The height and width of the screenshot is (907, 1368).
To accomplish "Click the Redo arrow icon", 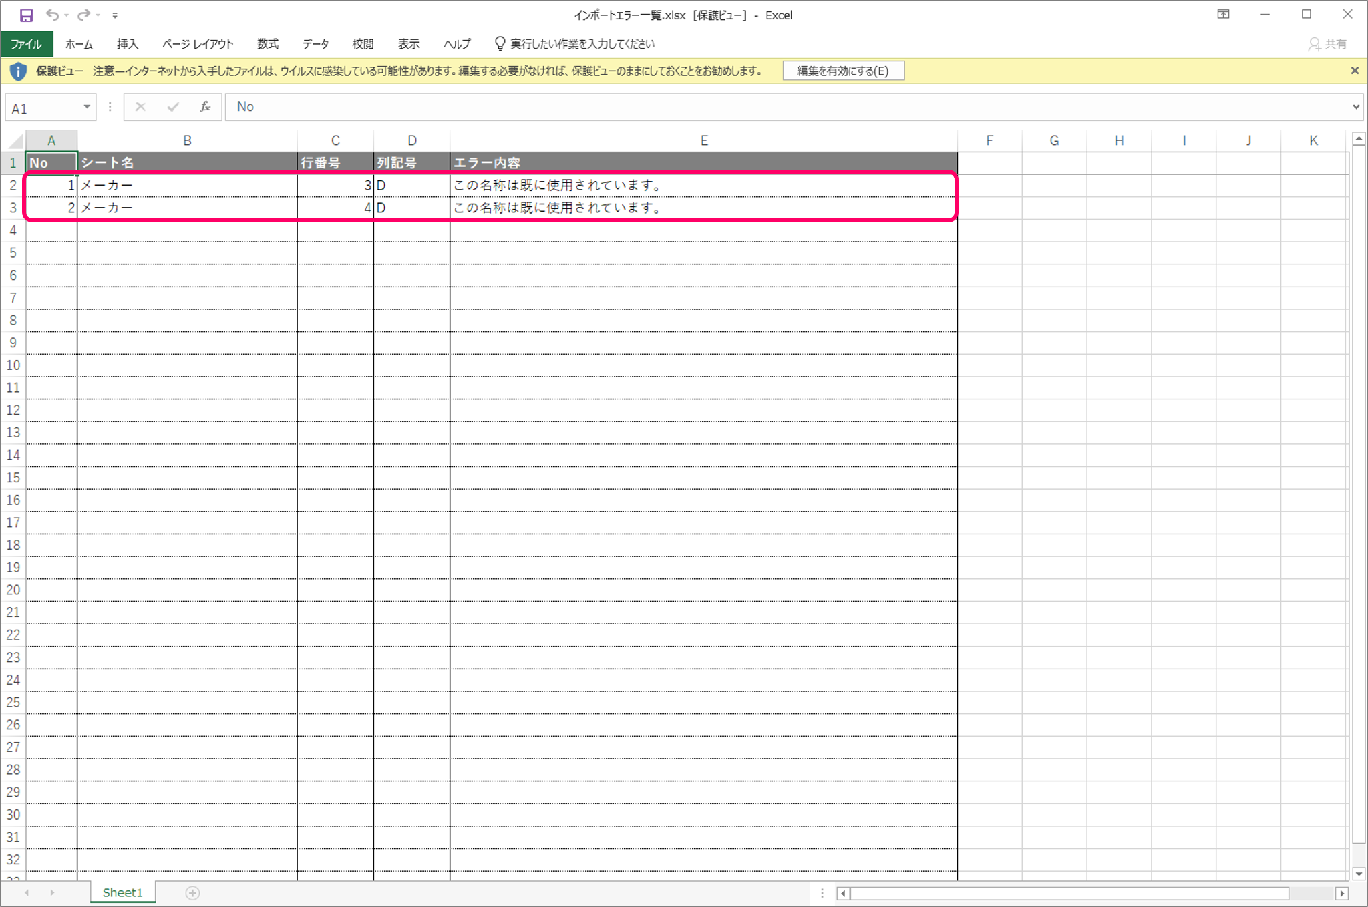I will (x=83, y=15).
